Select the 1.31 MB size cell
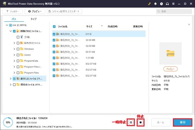This screenshot has width=195, height=130. (x=90, y=58)
